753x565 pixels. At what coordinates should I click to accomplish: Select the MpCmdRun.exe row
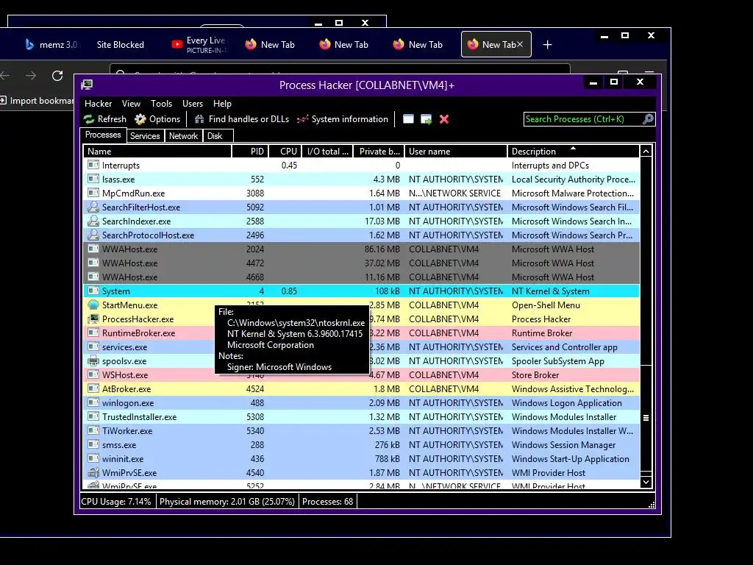coord(362,193)
